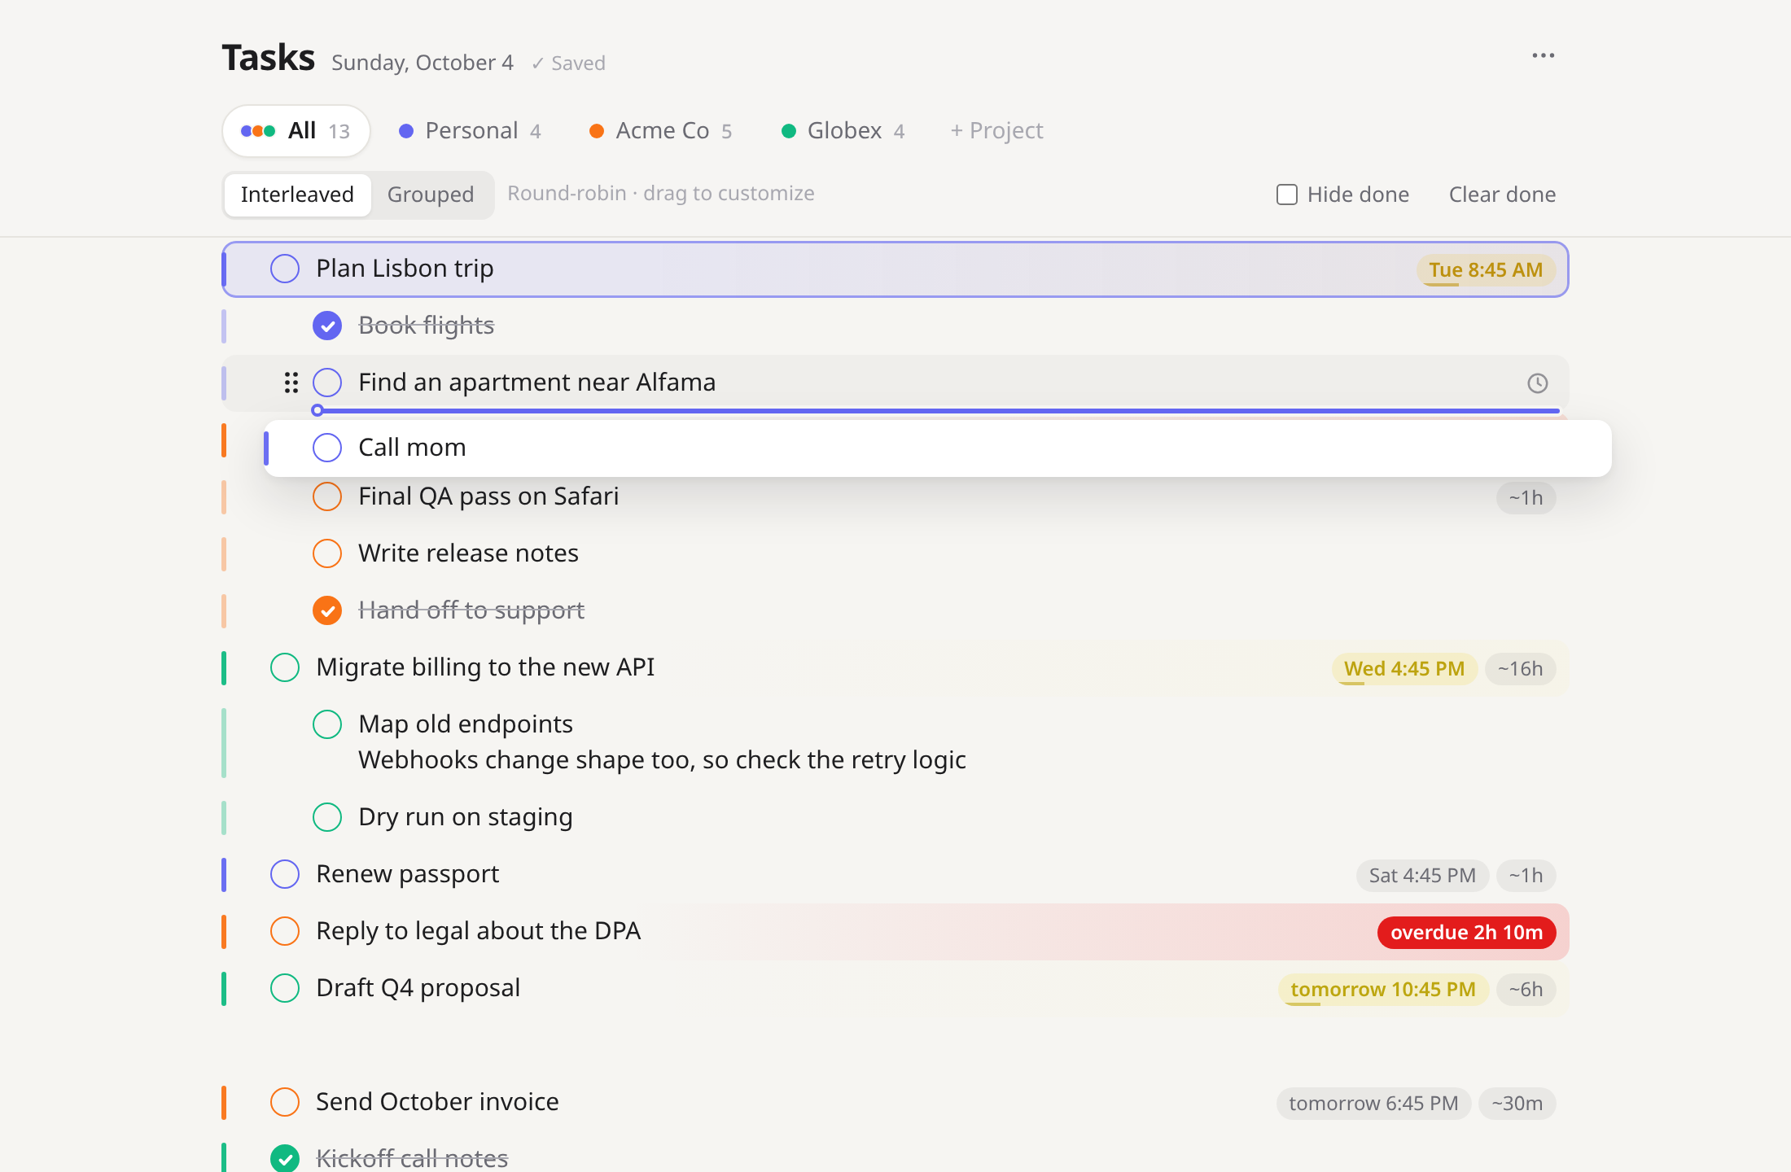Switch to Interleaved view

(x=297, y=195)
